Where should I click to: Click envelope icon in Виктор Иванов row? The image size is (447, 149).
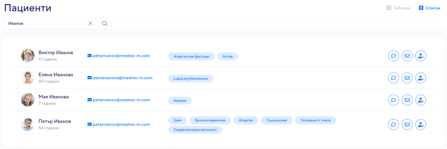(407, 56)
